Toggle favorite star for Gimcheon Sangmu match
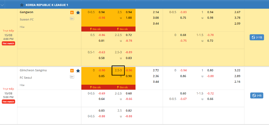 click(78, 71)
